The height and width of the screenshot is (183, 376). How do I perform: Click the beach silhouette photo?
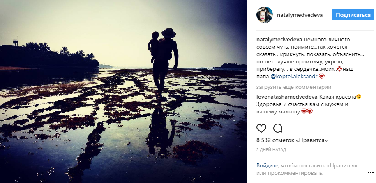tap(123, 92)
